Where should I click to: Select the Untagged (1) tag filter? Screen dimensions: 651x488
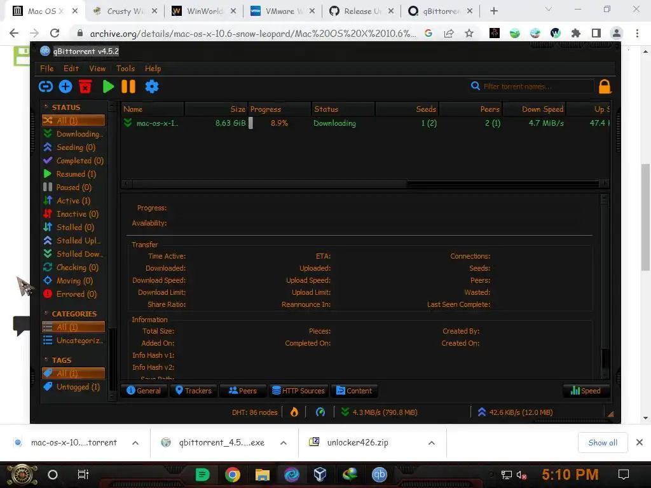pyautogui.click(x=74, y=387)
